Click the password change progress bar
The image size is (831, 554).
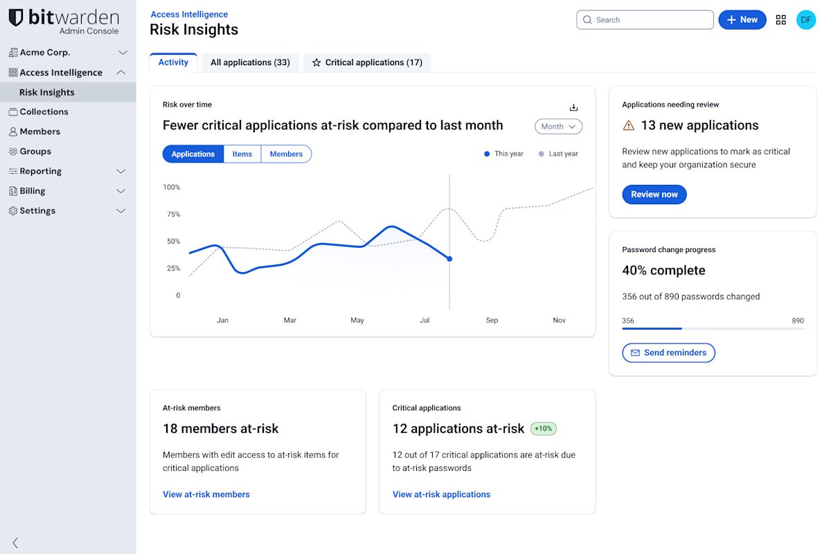(x=713, y=328)
